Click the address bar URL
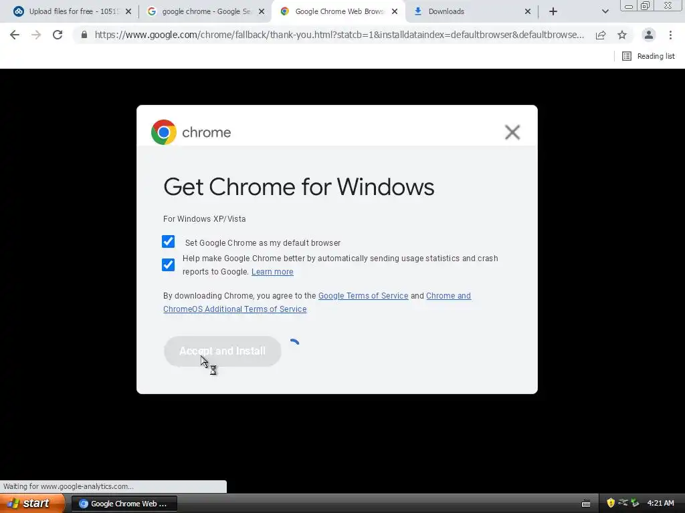685x513 pixels. tap(339, 35)
